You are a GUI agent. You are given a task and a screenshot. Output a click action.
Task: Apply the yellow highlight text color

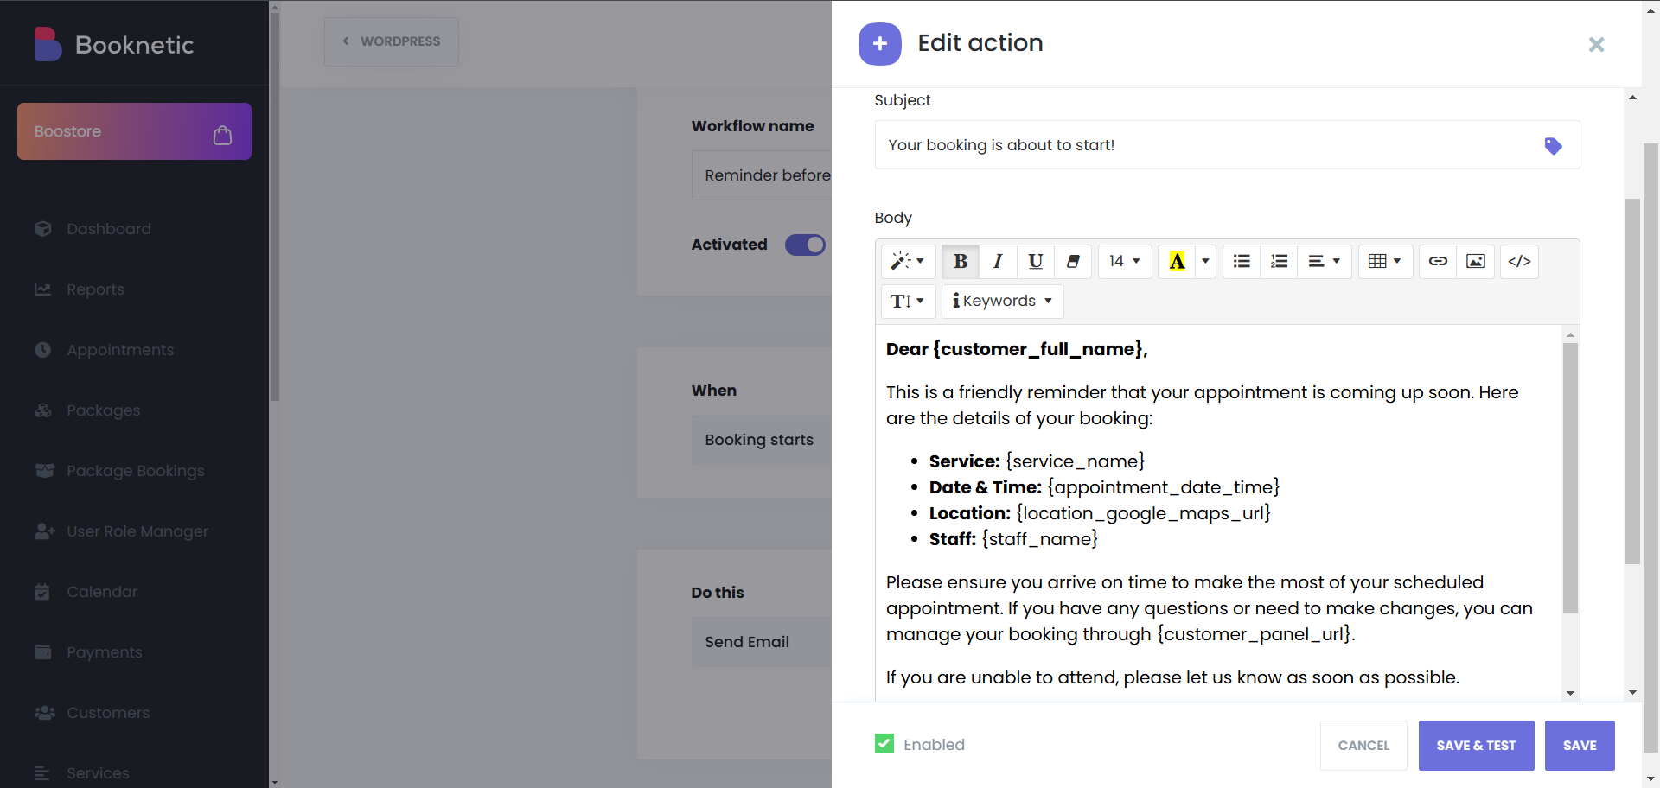point(1177,261)
